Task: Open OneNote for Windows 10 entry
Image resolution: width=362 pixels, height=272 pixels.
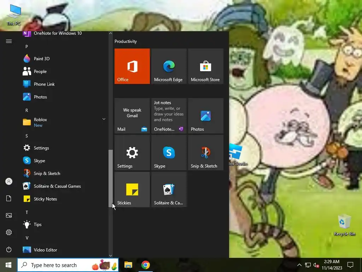Action: click(x=64, y=34)
